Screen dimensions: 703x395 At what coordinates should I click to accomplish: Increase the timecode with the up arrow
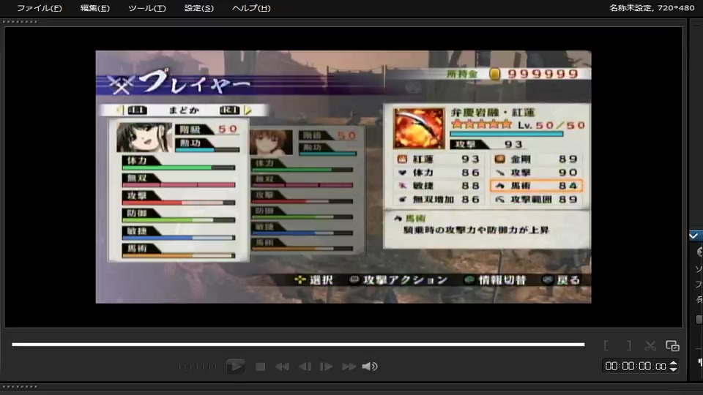click(673, 364)
